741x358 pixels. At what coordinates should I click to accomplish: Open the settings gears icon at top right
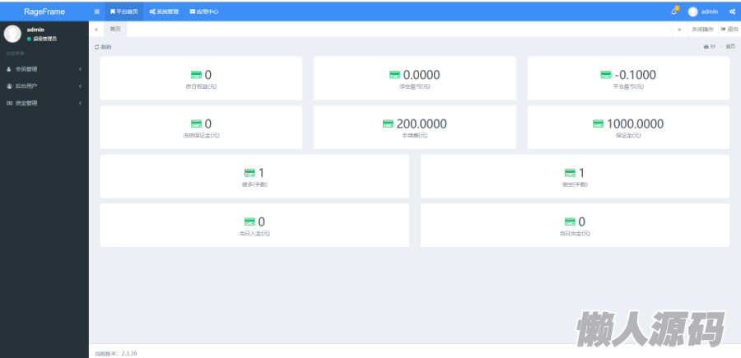(x=732, y=12)
